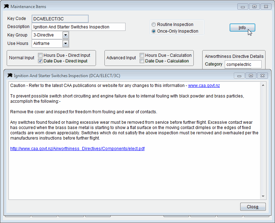The image size is (275, 223).
Task: Minimize the Ignition And Starter Switches info dialog
Action: 239,76
